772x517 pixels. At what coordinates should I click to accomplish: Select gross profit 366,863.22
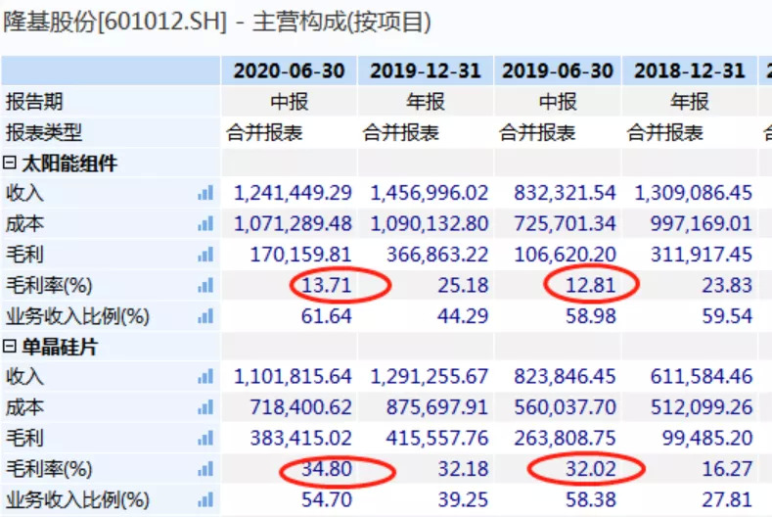point(437,255)
